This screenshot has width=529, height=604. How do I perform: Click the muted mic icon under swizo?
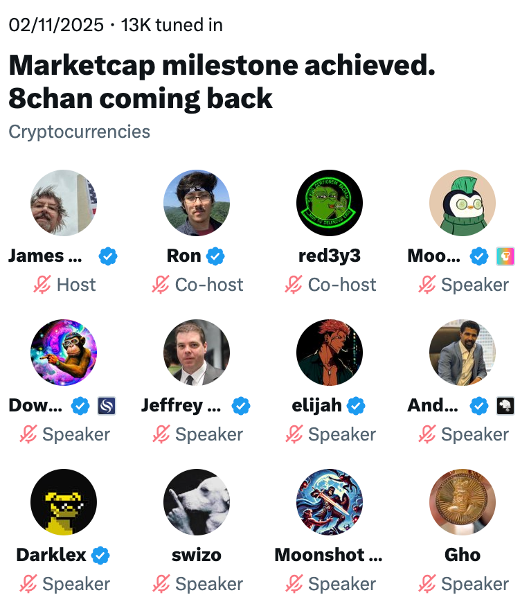(x=161, y=584)
